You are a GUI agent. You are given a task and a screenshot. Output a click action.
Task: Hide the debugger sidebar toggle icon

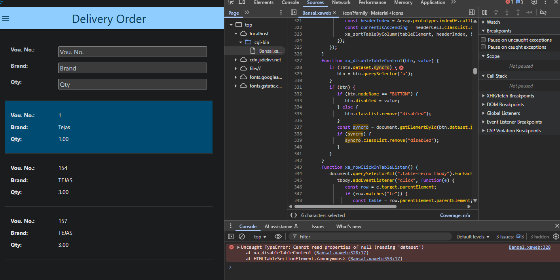coord(472,13)
